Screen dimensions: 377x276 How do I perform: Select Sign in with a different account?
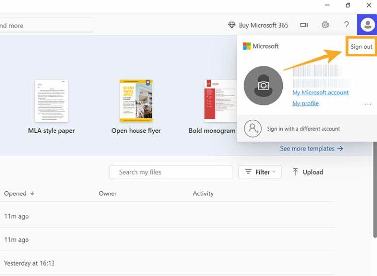[x=303, y=129]
